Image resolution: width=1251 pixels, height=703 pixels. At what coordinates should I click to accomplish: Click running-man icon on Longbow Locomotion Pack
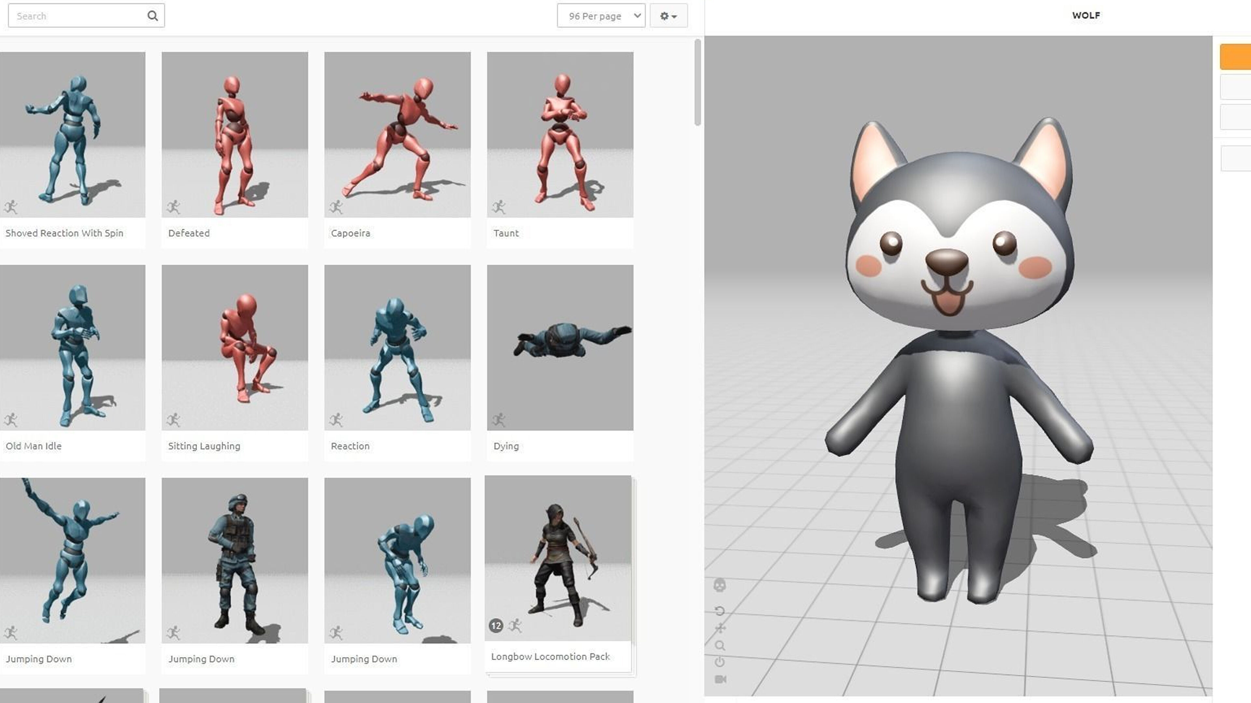click(515, 625)
